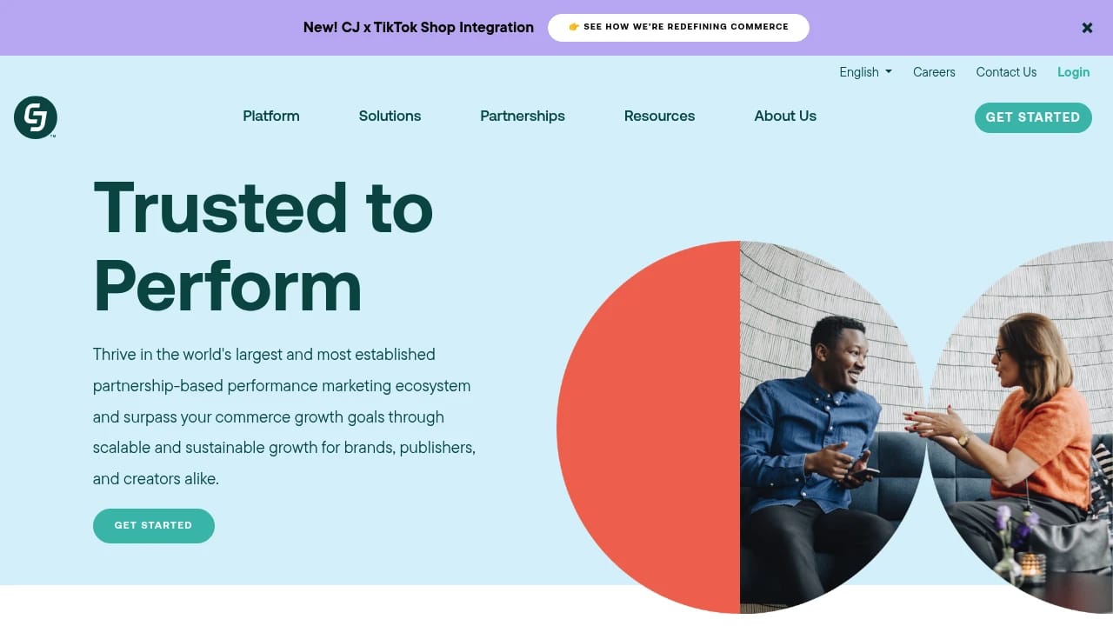Navigate to the About Us section

tap(784, 116)
